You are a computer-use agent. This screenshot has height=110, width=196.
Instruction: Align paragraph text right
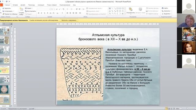tap(73, 13)
